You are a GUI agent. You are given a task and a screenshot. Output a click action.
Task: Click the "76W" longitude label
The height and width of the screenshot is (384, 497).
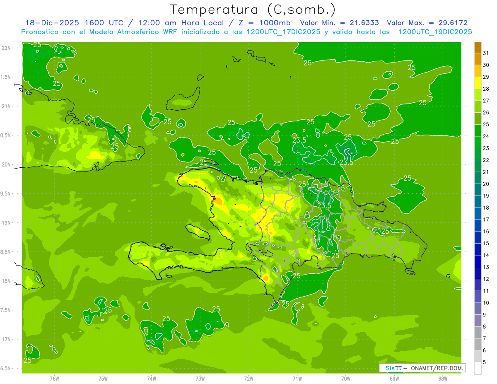click(x=54, y=378)
